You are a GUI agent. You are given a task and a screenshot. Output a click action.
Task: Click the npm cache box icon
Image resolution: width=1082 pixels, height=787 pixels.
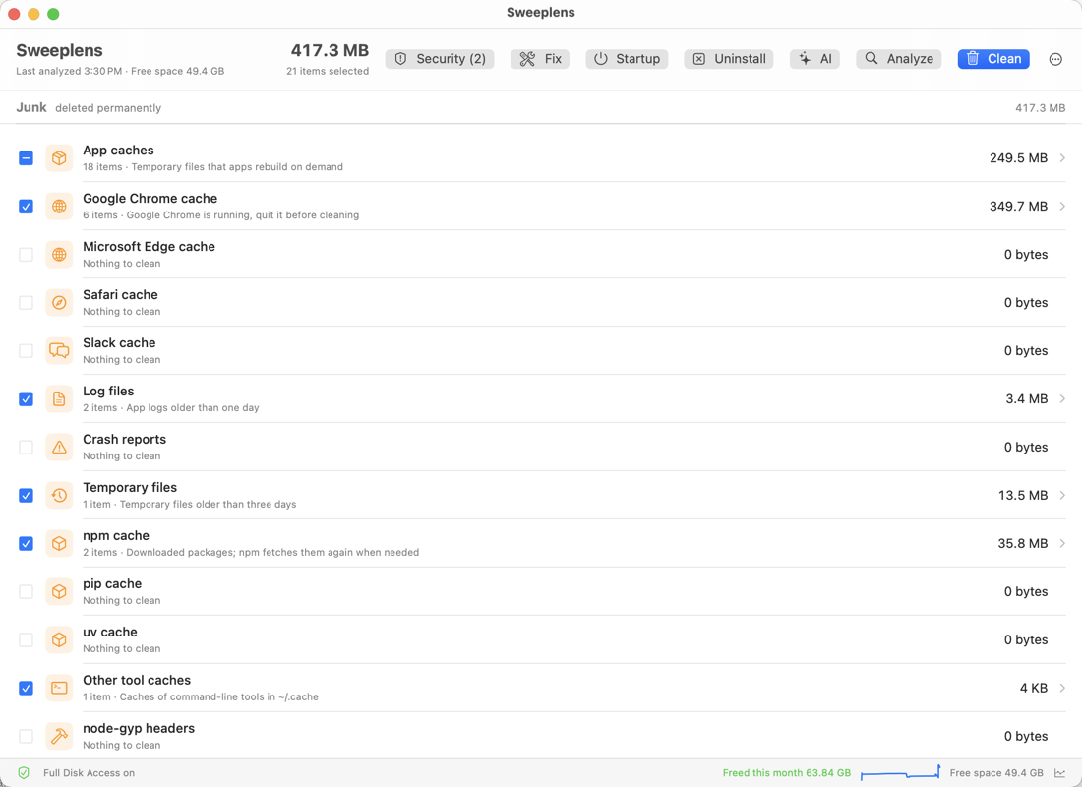[59, 543]
